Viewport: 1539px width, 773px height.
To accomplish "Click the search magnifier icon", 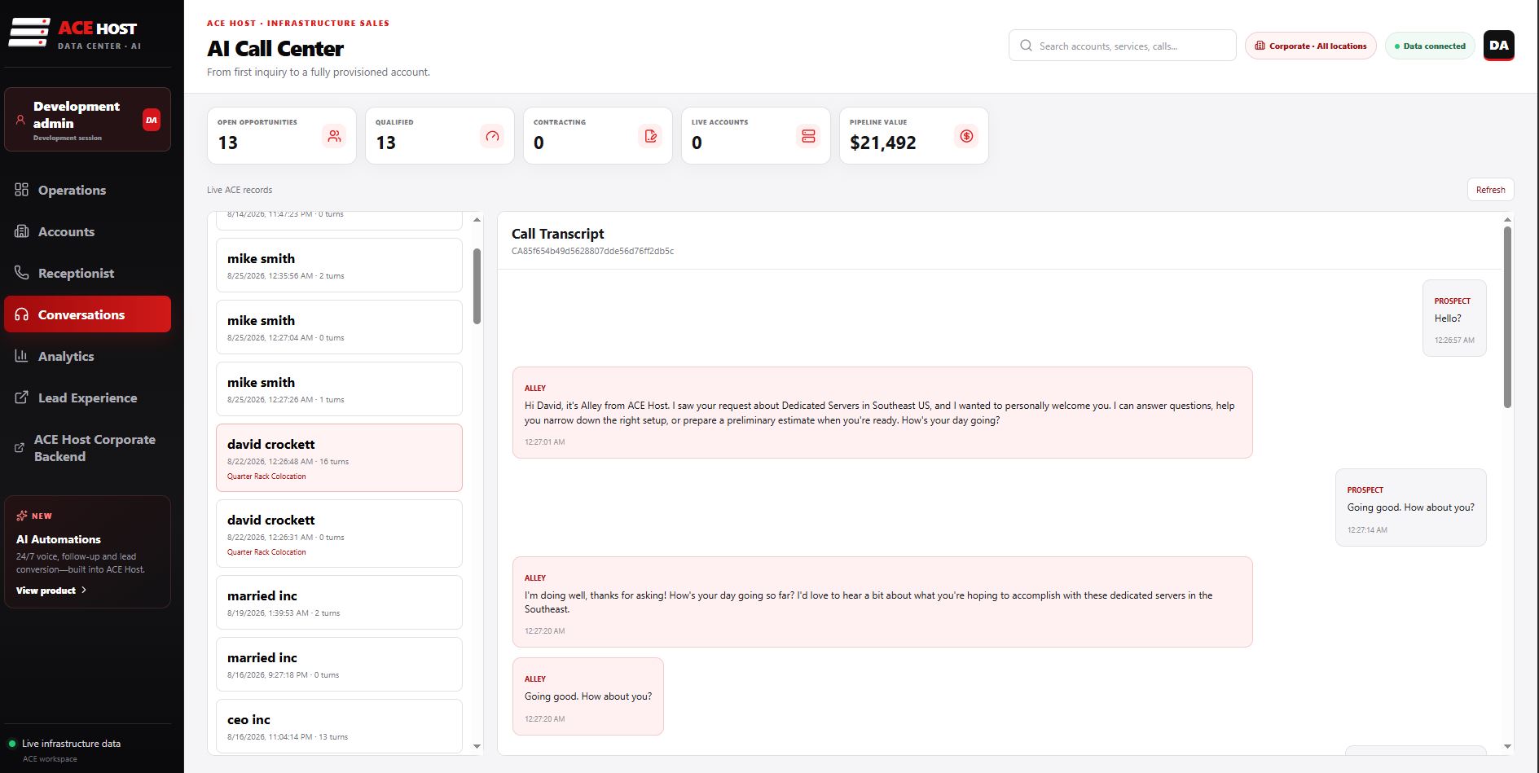I will (x=1026, y=46).
